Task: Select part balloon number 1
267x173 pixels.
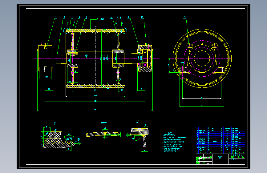Action: pos(56,17)
